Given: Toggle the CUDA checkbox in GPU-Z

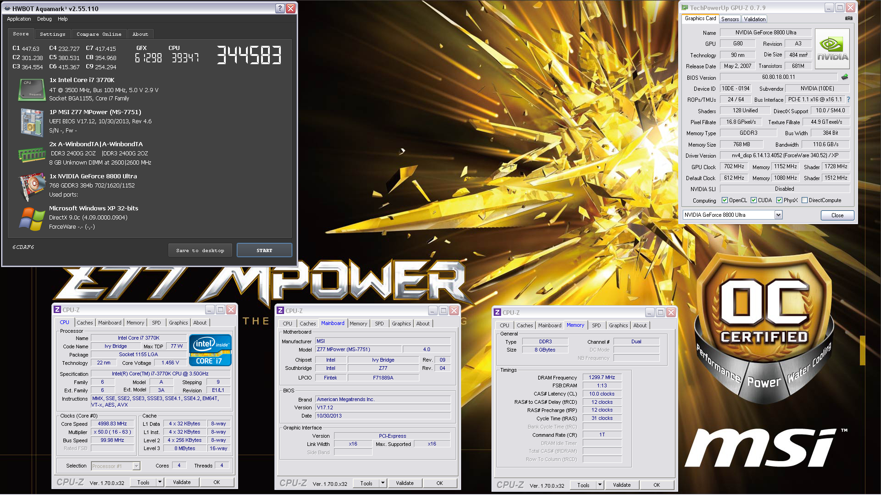Looking at the screenshot, I should [x=753, y=200].
